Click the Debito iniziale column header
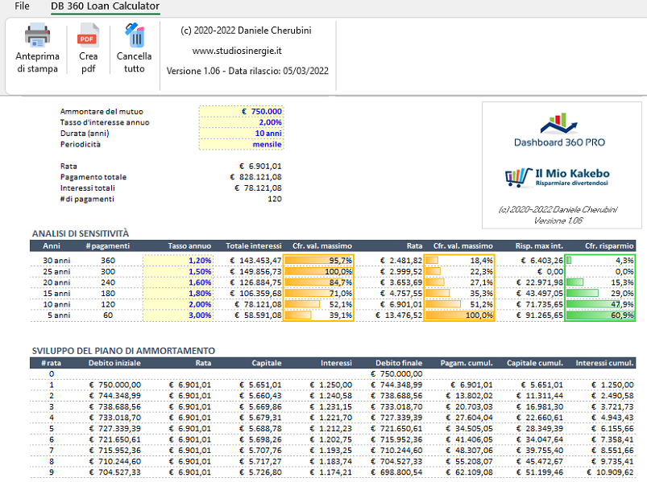Image resolution: width=647 pixels, height=482 pixels. [x=114, y=363]
